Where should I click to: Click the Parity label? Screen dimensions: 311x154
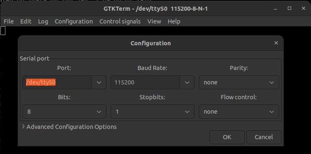[x=239, y=68]
